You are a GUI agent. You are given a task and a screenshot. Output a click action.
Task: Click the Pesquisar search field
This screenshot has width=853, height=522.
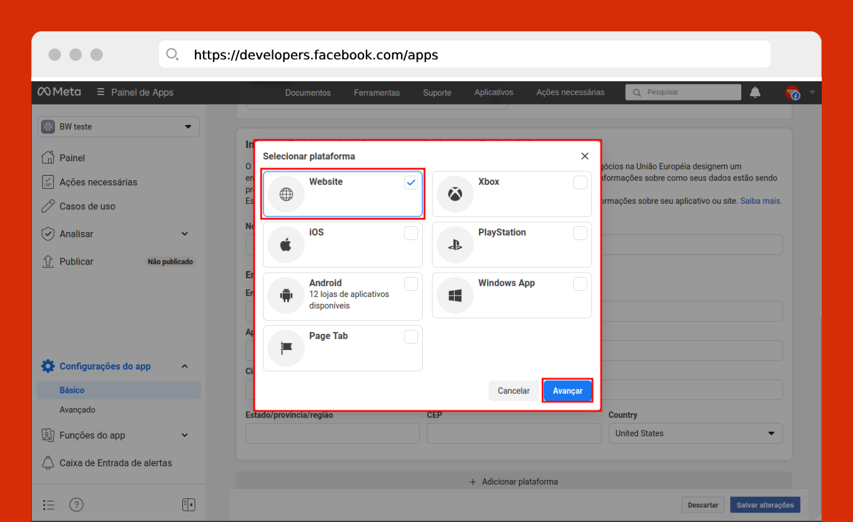pos(683,93)
